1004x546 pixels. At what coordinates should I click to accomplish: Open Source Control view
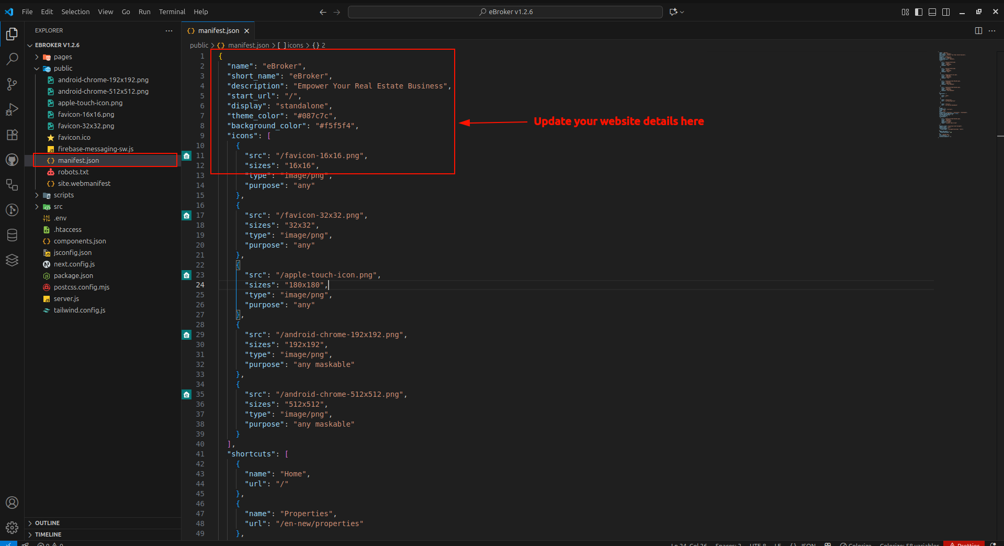(12, 84)
